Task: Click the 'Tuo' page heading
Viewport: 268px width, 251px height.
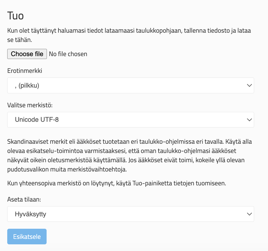Action: point(15,16)
